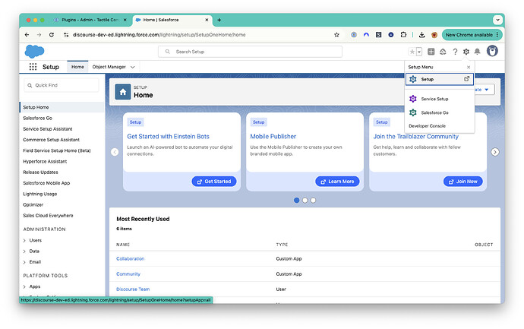Open Lightning Usage
Screen dimensions: 524x329
(39, 194)
